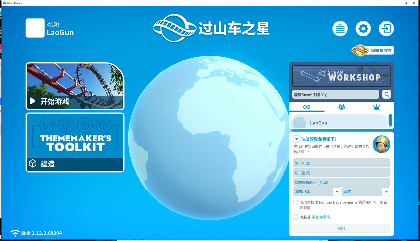Click the LaoGun profile avatar square
The image size is (420, 241).
pos(35,28)
